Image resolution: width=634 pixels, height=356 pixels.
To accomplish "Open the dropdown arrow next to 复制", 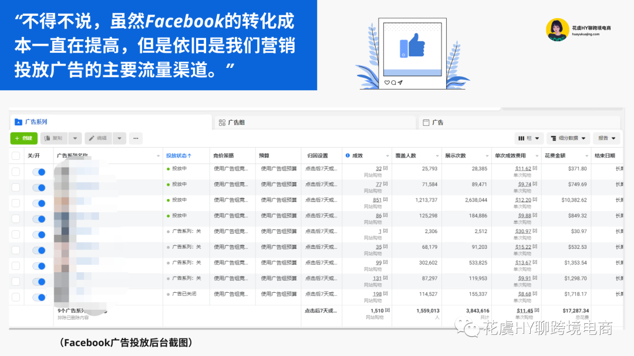I will pos(75,139).
